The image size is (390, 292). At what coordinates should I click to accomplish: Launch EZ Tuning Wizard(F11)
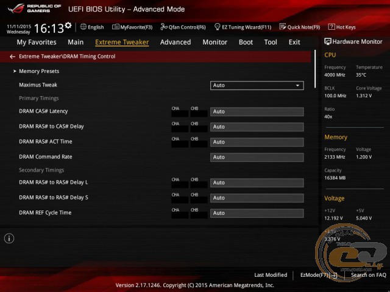[x=246, y=27]
